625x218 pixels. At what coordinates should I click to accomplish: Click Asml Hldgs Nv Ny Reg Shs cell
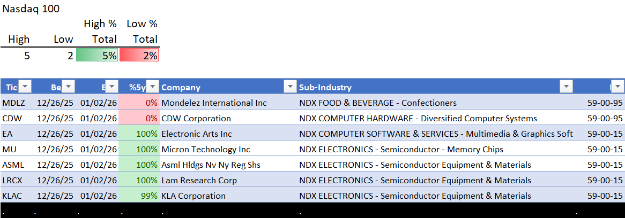[x=228, y=165]
